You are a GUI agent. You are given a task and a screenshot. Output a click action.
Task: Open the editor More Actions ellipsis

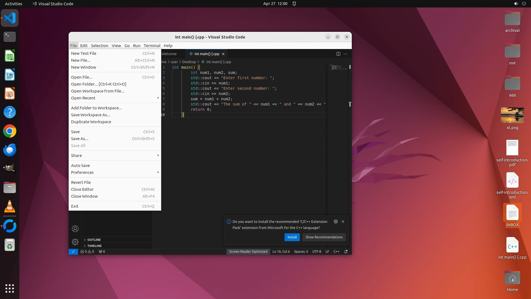345,54
